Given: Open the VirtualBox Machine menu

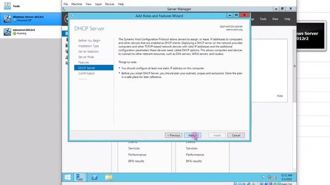Looking at the screenshot, I should tap(77, 4).
